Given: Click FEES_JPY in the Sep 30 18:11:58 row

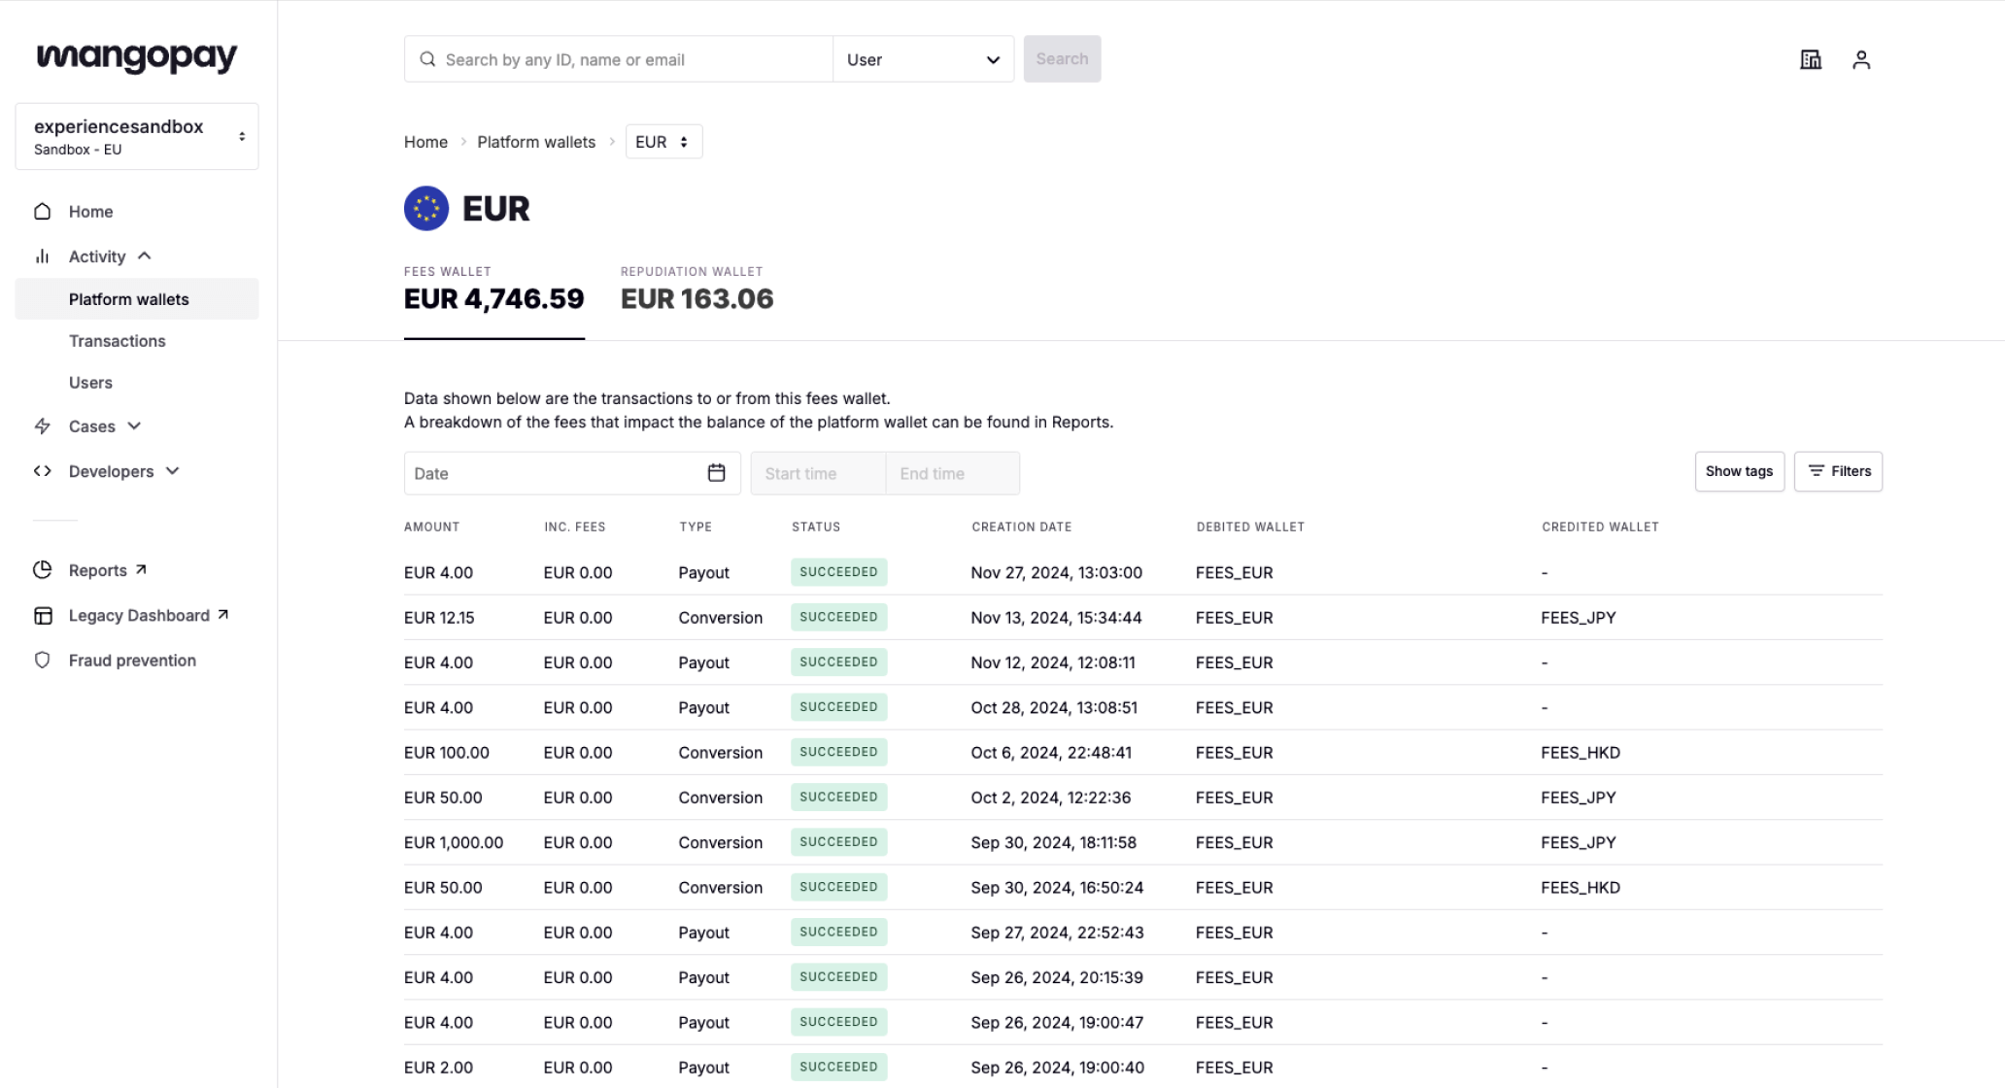Looking at the screenshot, I should click(x=1579, y=842).
